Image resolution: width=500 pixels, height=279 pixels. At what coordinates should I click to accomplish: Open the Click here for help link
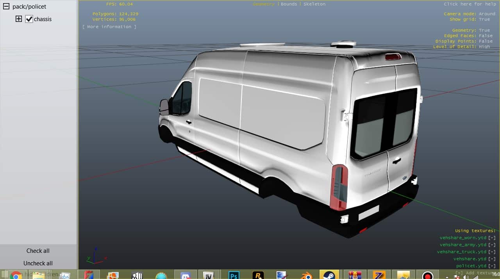(x=470, y=4)
